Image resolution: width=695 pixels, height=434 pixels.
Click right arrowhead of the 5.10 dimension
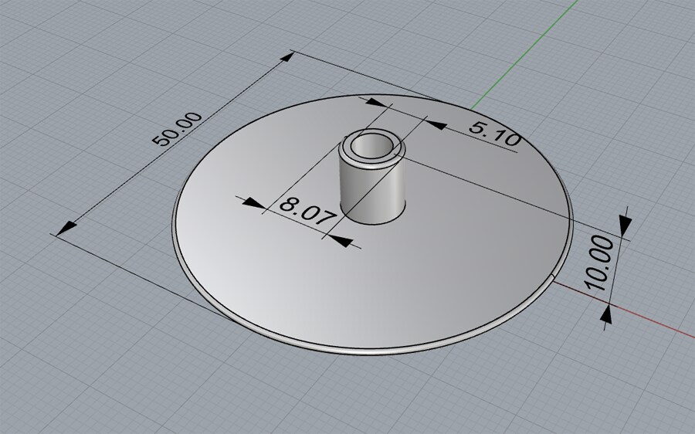(x=436, y=124)
